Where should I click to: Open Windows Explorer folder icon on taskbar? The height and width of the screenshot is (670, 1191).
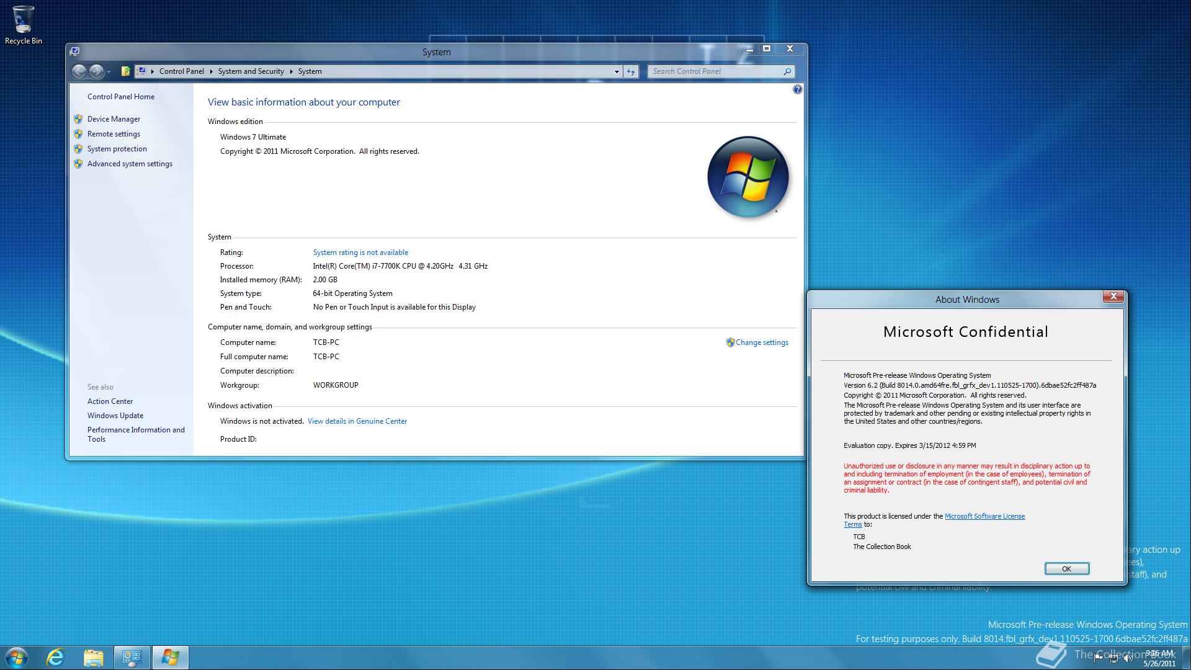coord(94,658)
